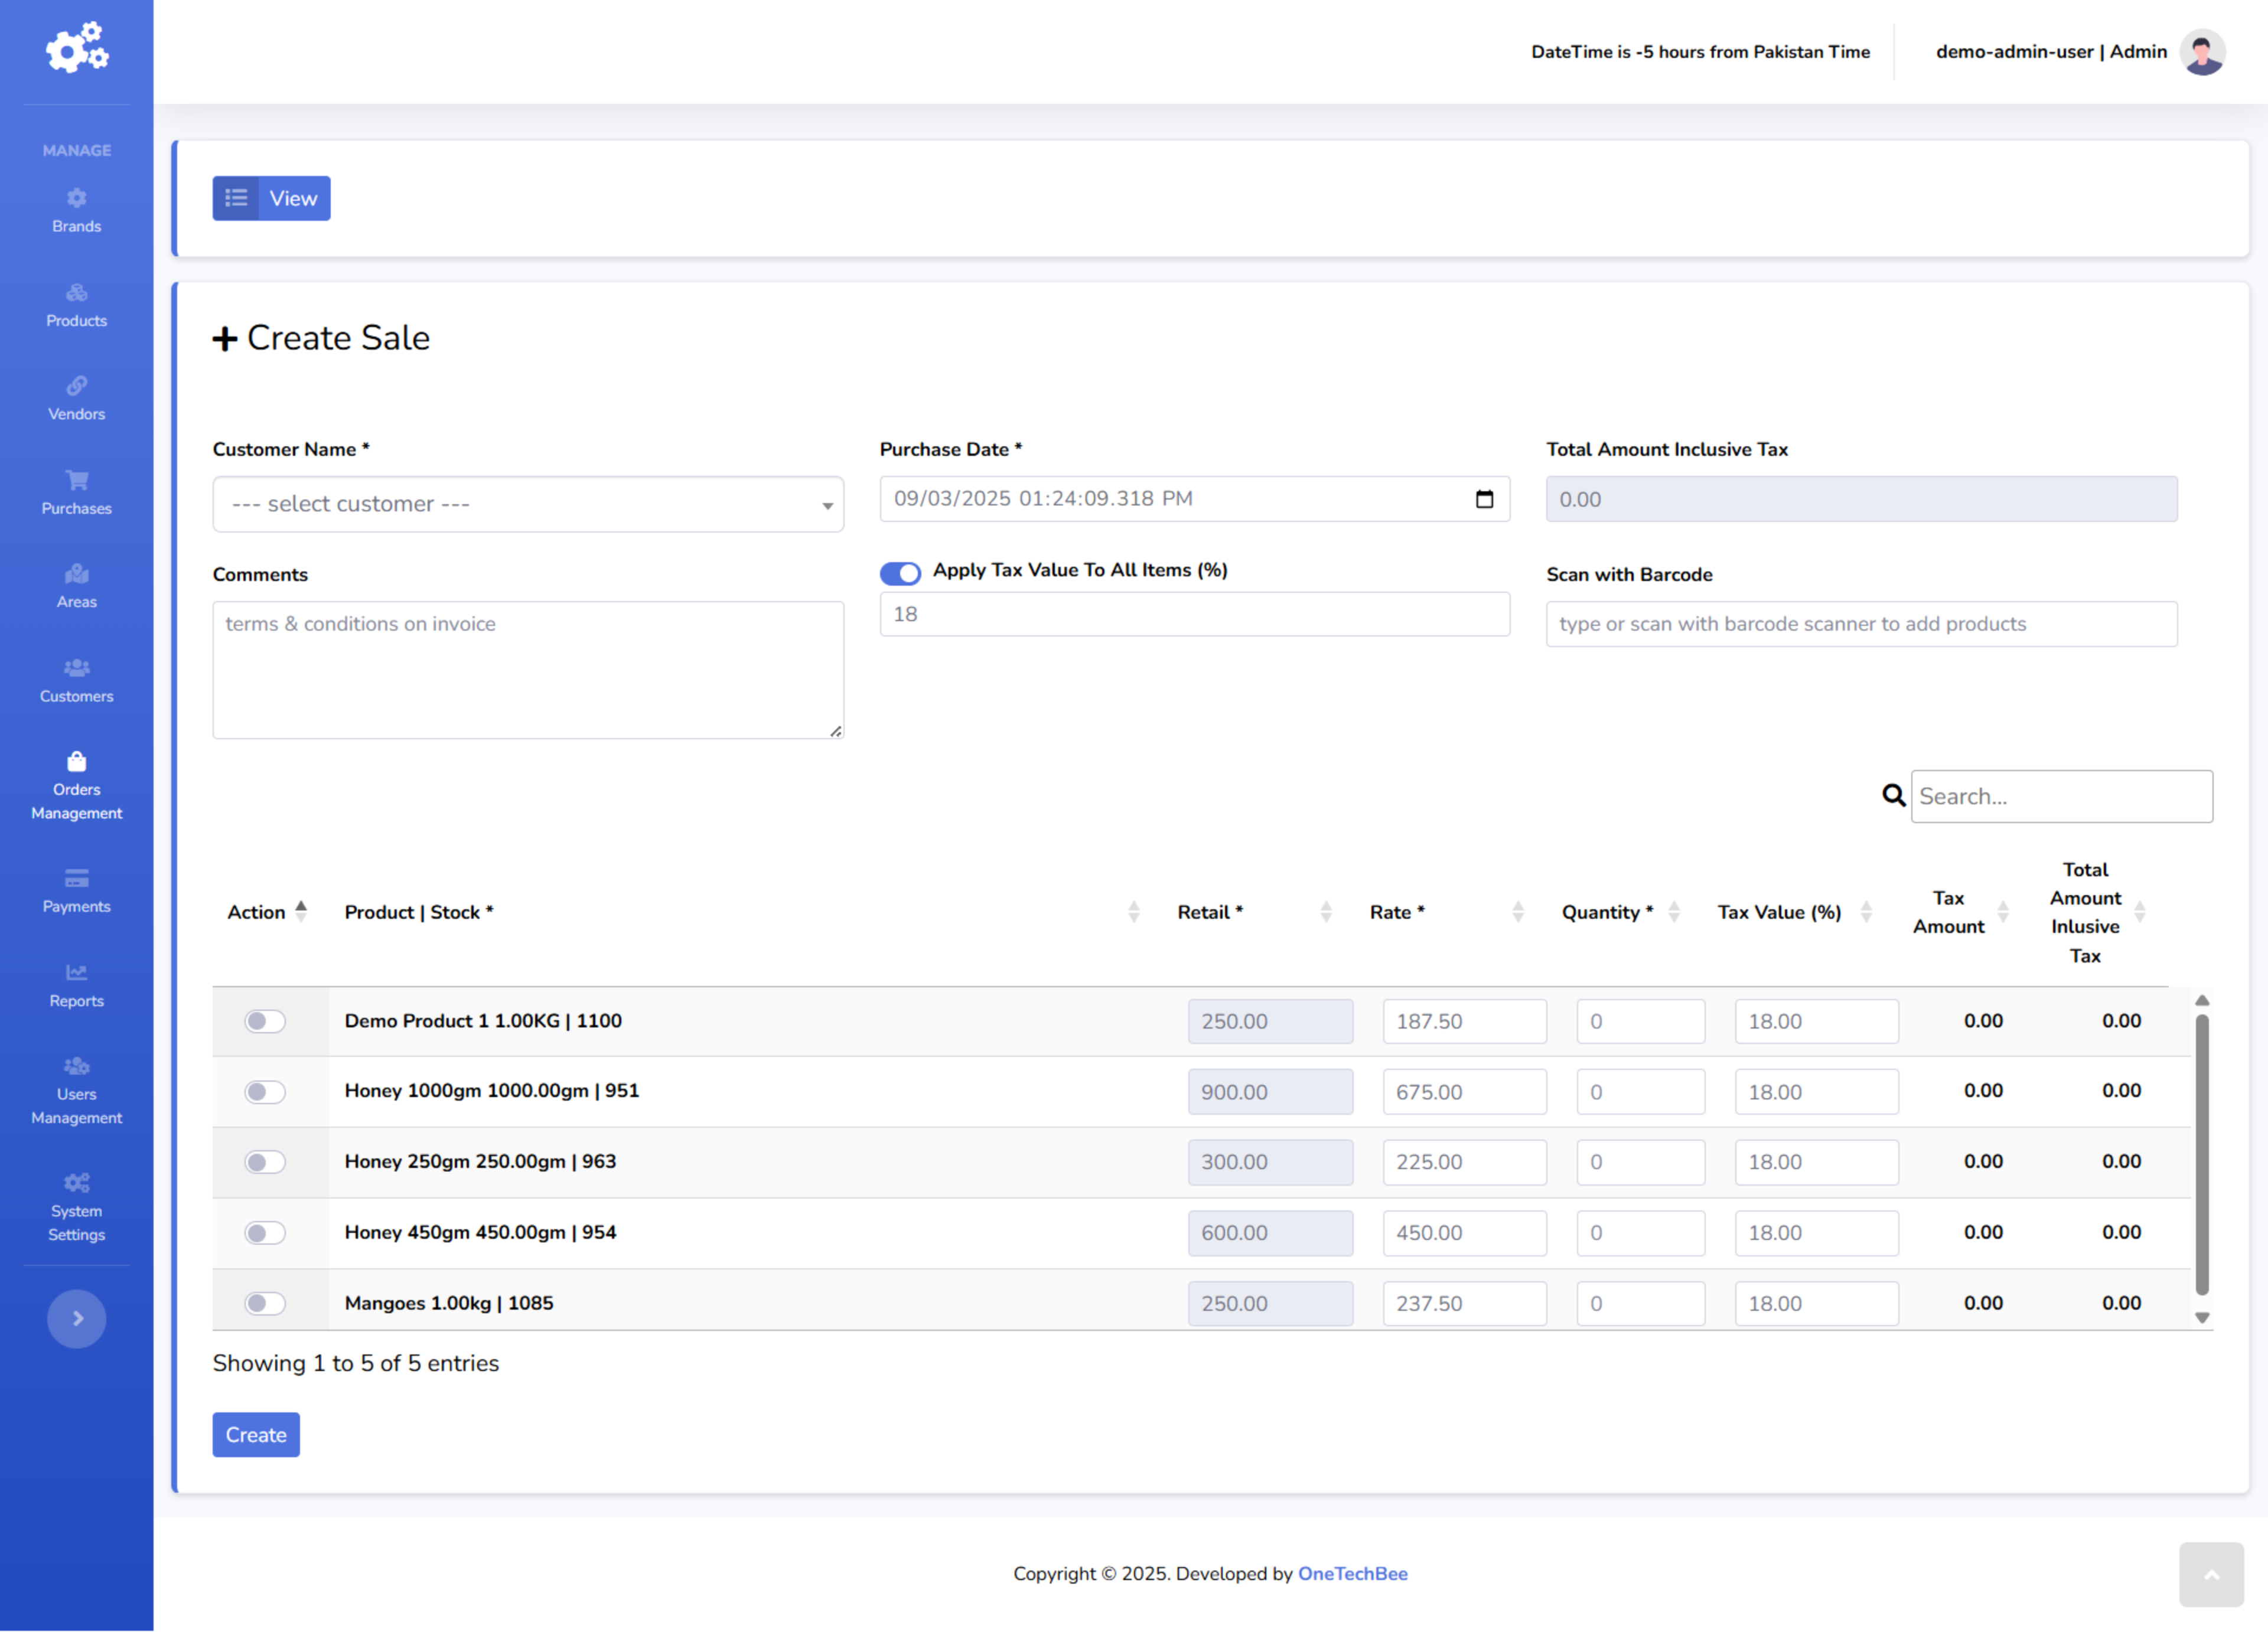This screenshot has width=2268, height=1632.
Task: Click the admin user avatar
Action: click(2202, 52)
